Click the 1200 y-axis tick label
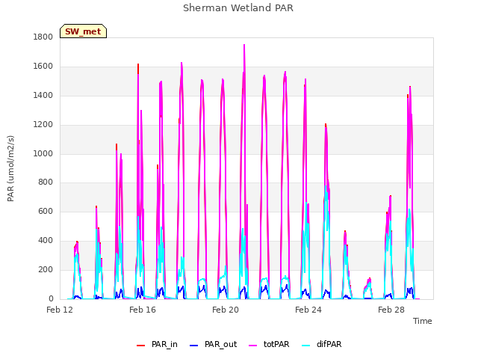Image resolution: width=478 pixels, height=359 pixels. pyautogui.click(x=43, y=125)
